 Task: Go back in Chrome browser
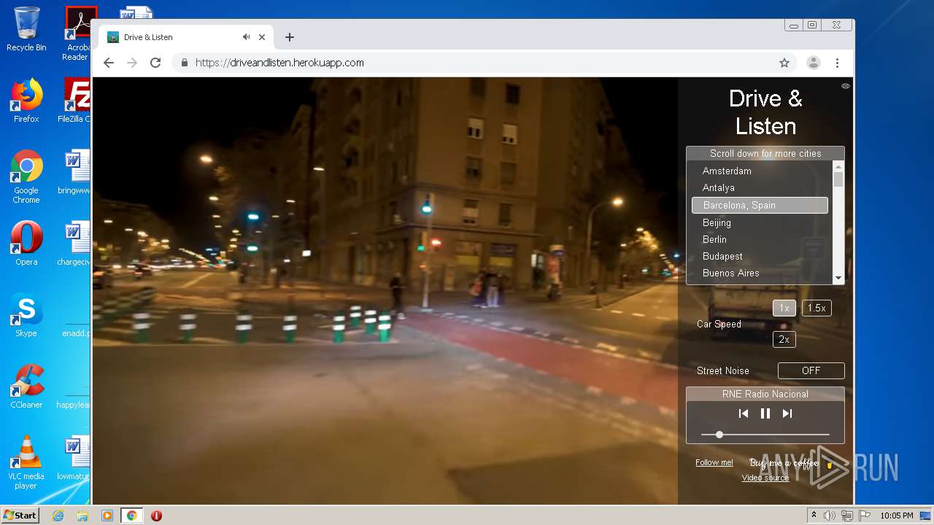click(x=109, y=63)
